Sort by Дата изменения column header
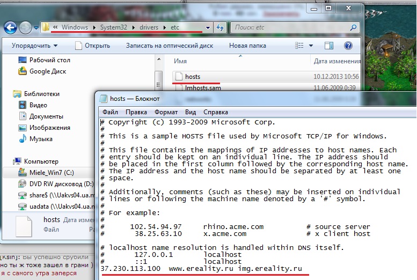Screen dimensions: 417x280 tap(336, 61)
